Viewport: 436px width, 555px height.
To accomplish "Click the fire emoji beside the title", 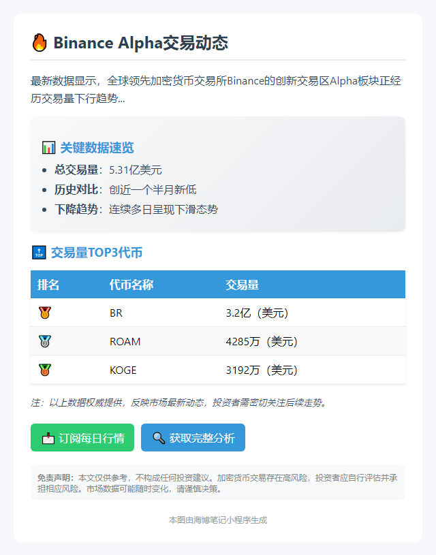I will pyautogui.click(x=40, y=43).
